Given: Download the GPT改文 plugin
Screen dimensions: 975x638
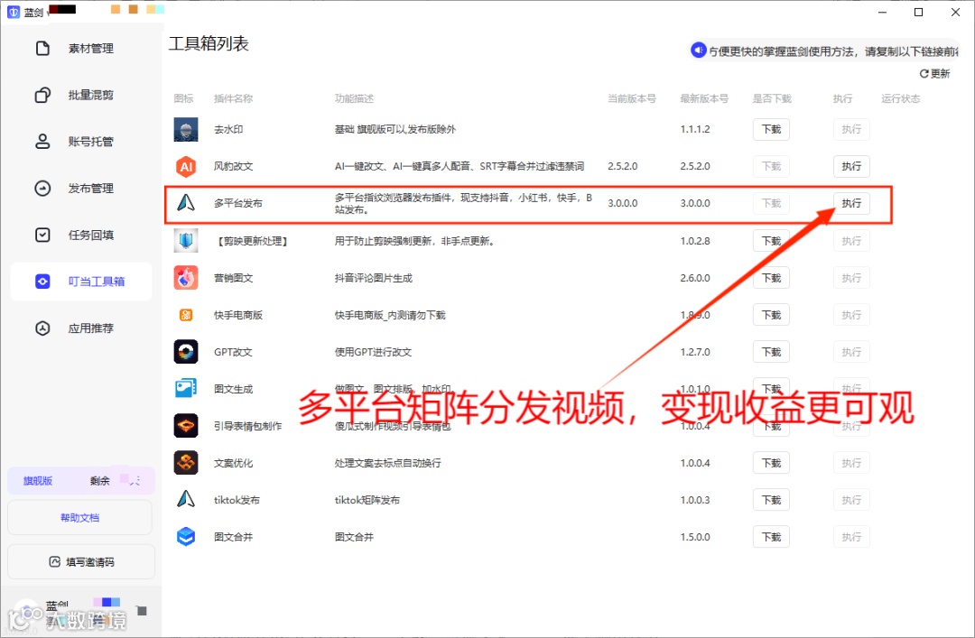Looking at the screenshot, I should pyautogui.click(x=771, y=352).
